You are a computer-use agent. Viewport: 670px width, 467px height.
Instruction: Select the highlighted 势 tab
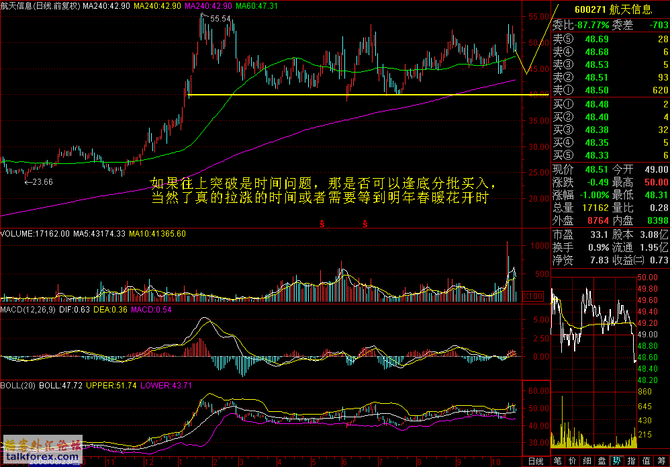click(x=616, y=461)
